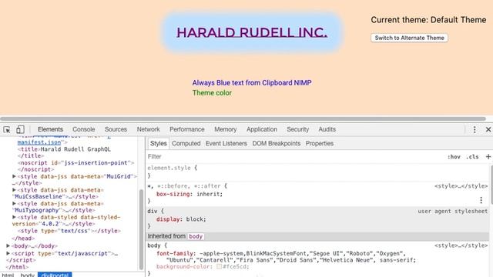Image resolution: width=493 pixels, height=277 pixels.
Task: Expand the script text/javascript node
Action: click(8, 253)
